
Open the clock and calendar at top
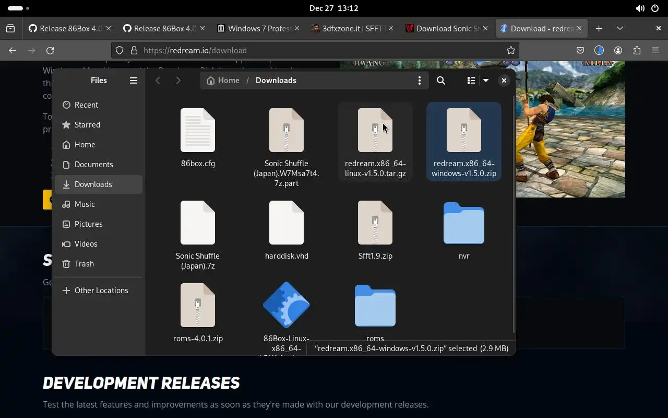click(333, 8)
